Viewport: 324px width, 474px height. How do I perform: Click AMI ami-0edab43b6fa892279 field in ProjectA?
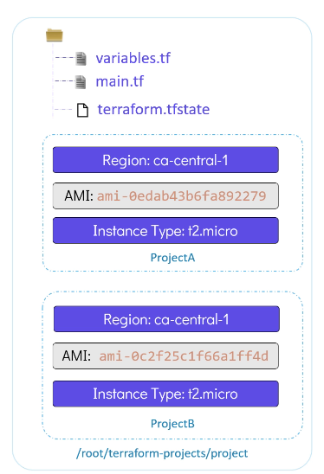165,195
